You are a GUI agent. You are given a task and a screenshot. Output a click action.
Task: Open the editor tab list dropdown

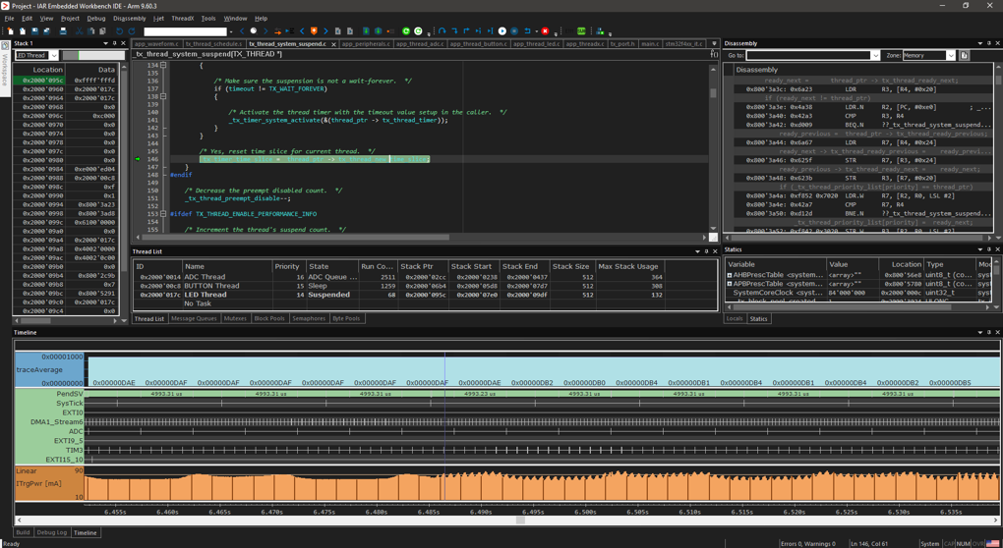714,43
